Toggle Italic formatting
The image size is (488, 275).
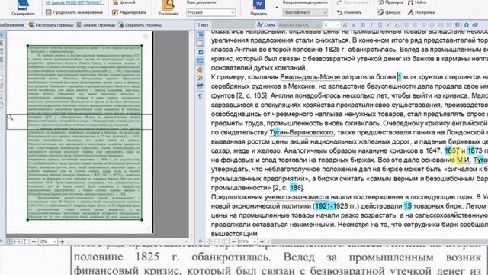pyautogui.click(x=371, y=25)
